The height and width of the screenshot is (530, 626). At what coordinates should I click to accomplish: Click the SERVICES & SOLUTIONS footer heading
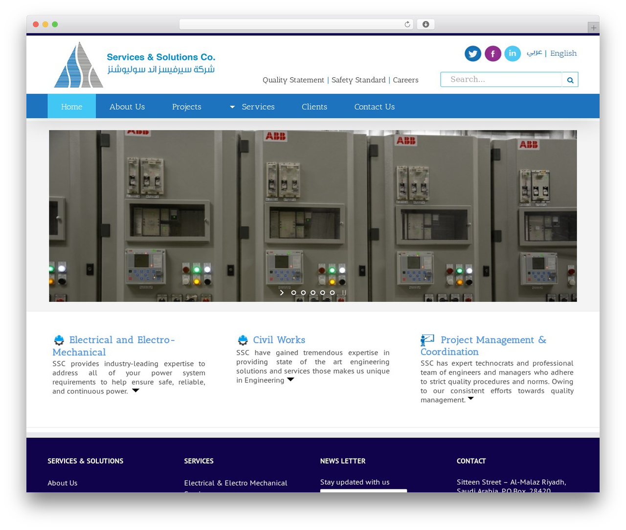[x=86, y=461]
